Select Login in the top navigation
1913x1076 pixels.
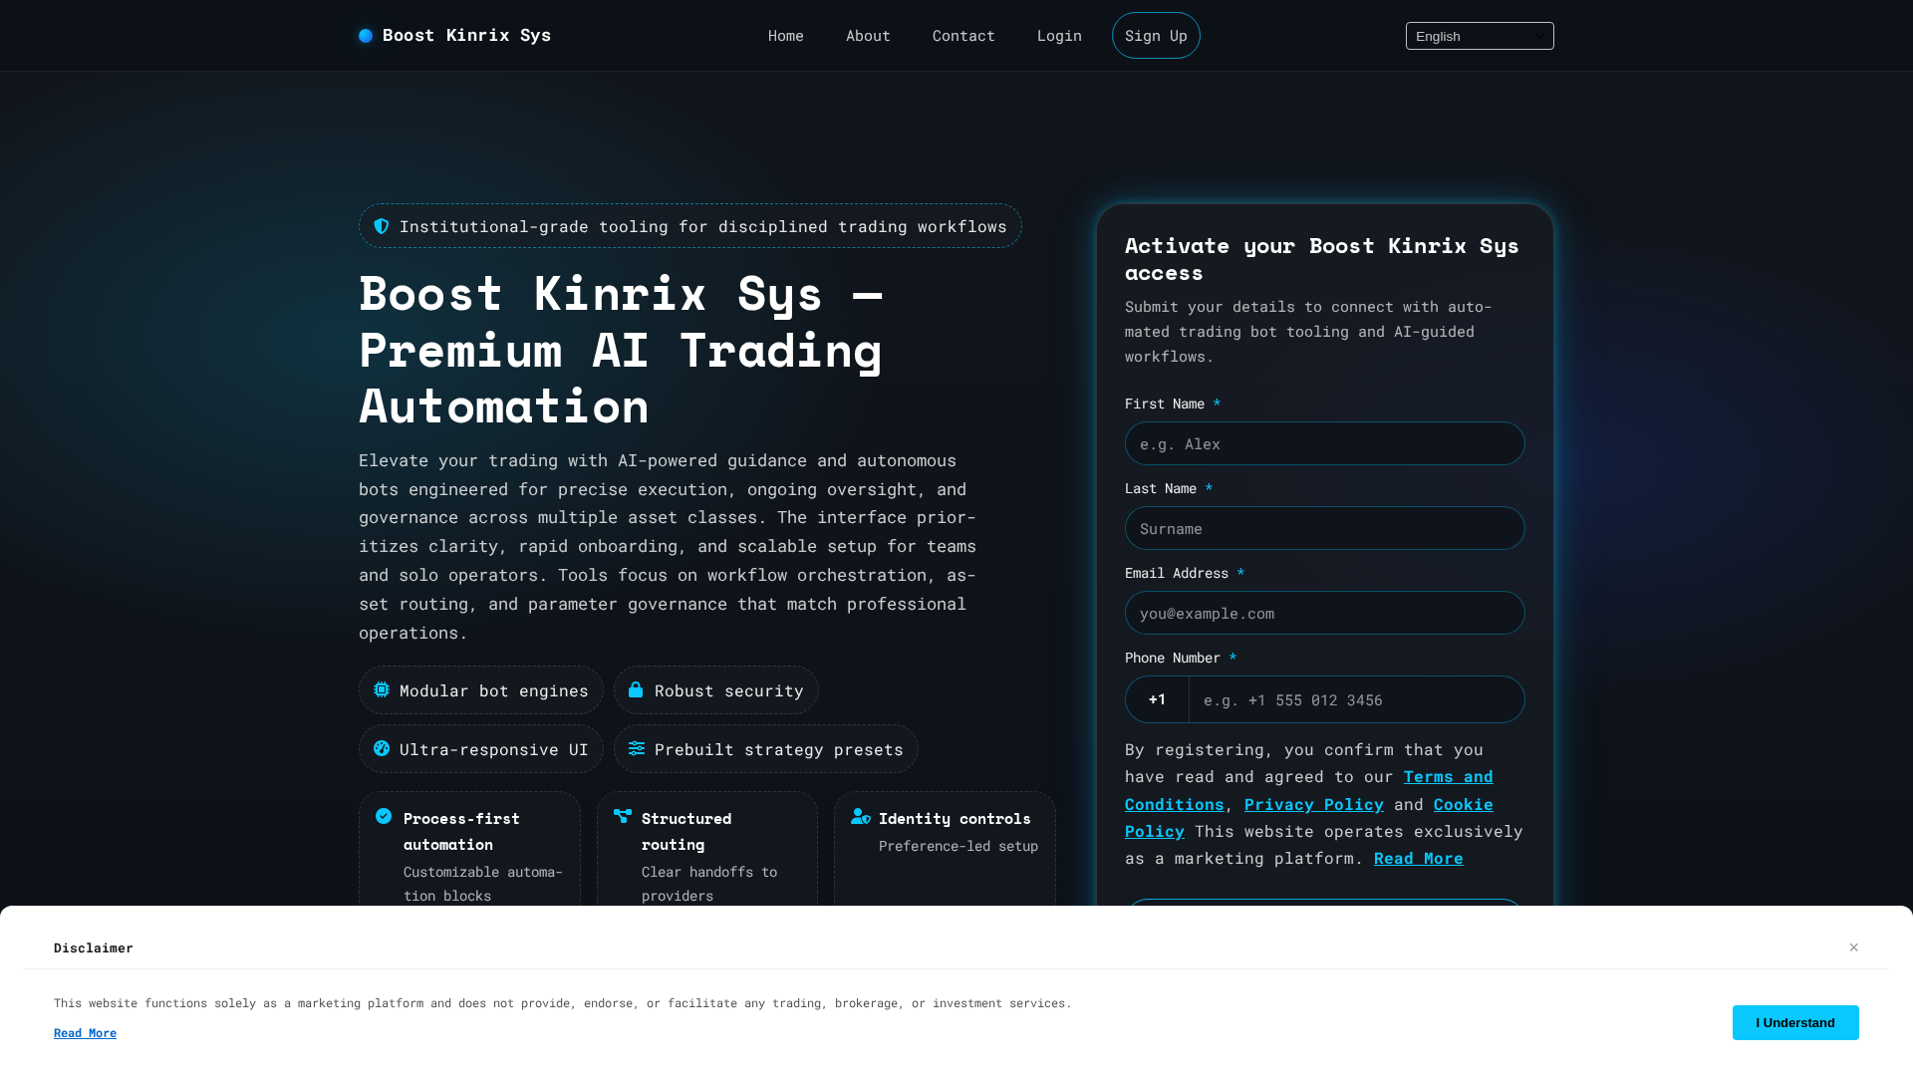point(1059,36)
